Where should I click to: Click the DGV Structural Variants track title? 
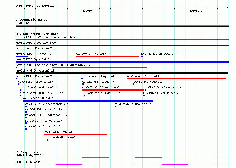(x=37, y=34)
